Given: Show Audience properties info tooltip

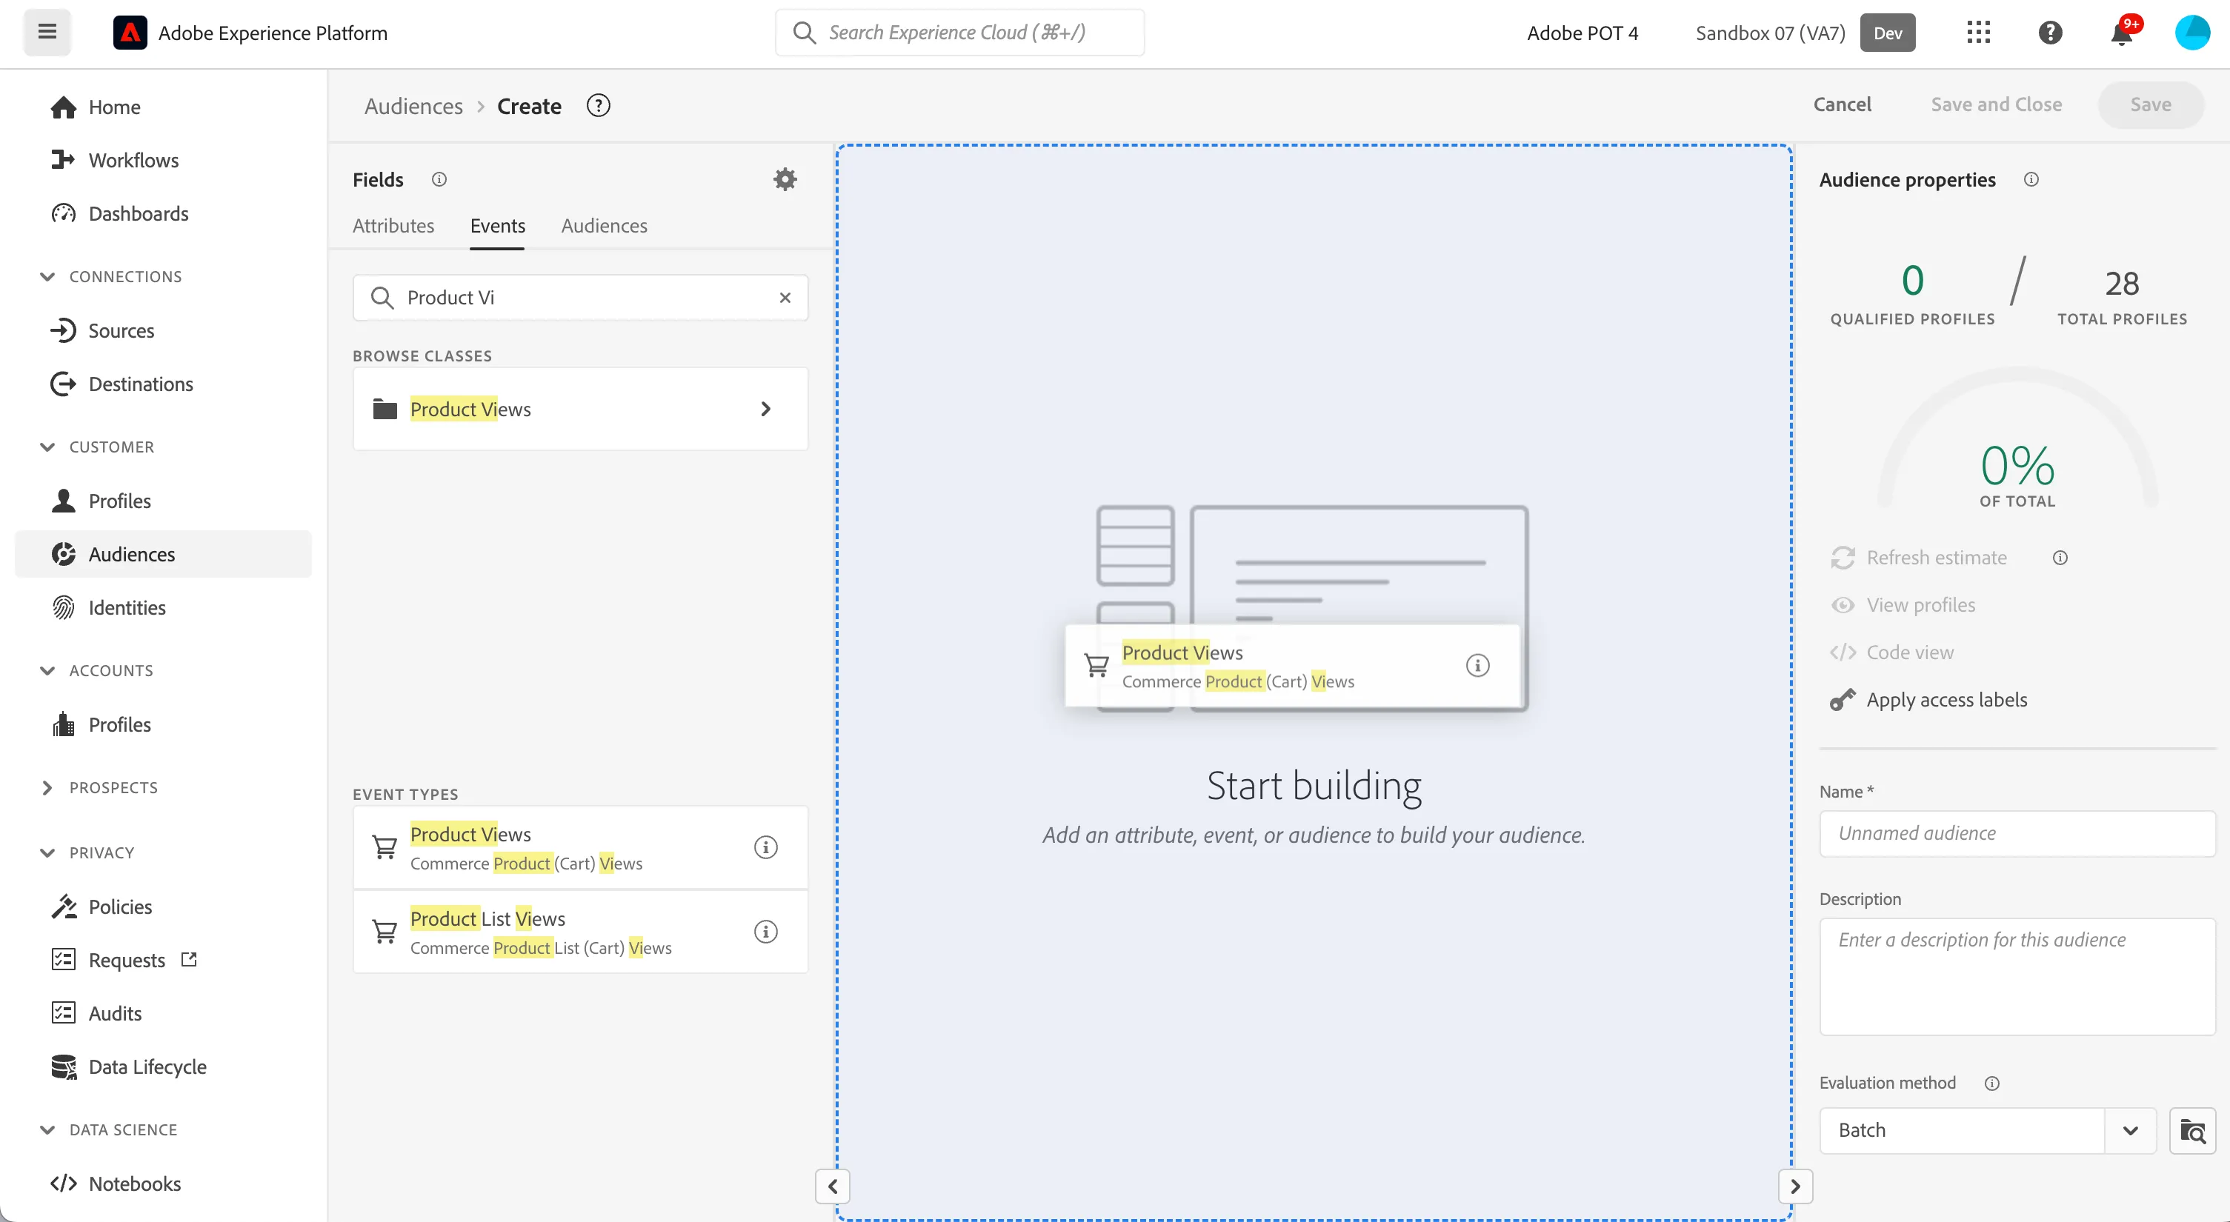Looking at the screenshot, I should pyautogui.click(x=2031, y=179).
